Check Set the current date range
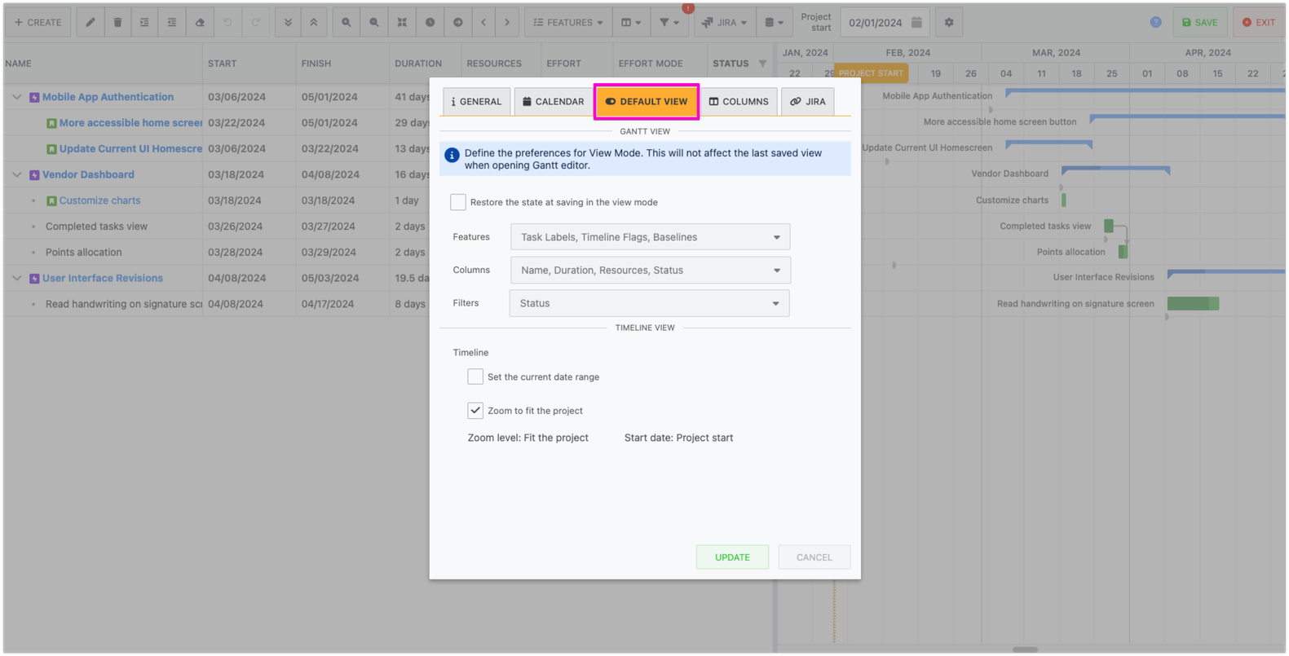This screenshot has width=1289, height=656. (x=475, y=376)
